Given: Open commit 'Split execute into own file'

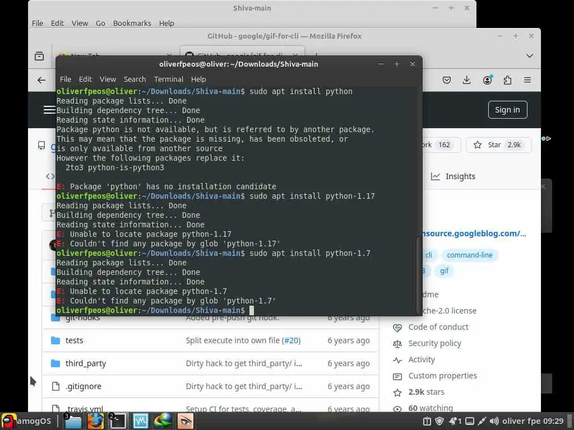Looking at the screenshot, I should click(233, 340).
